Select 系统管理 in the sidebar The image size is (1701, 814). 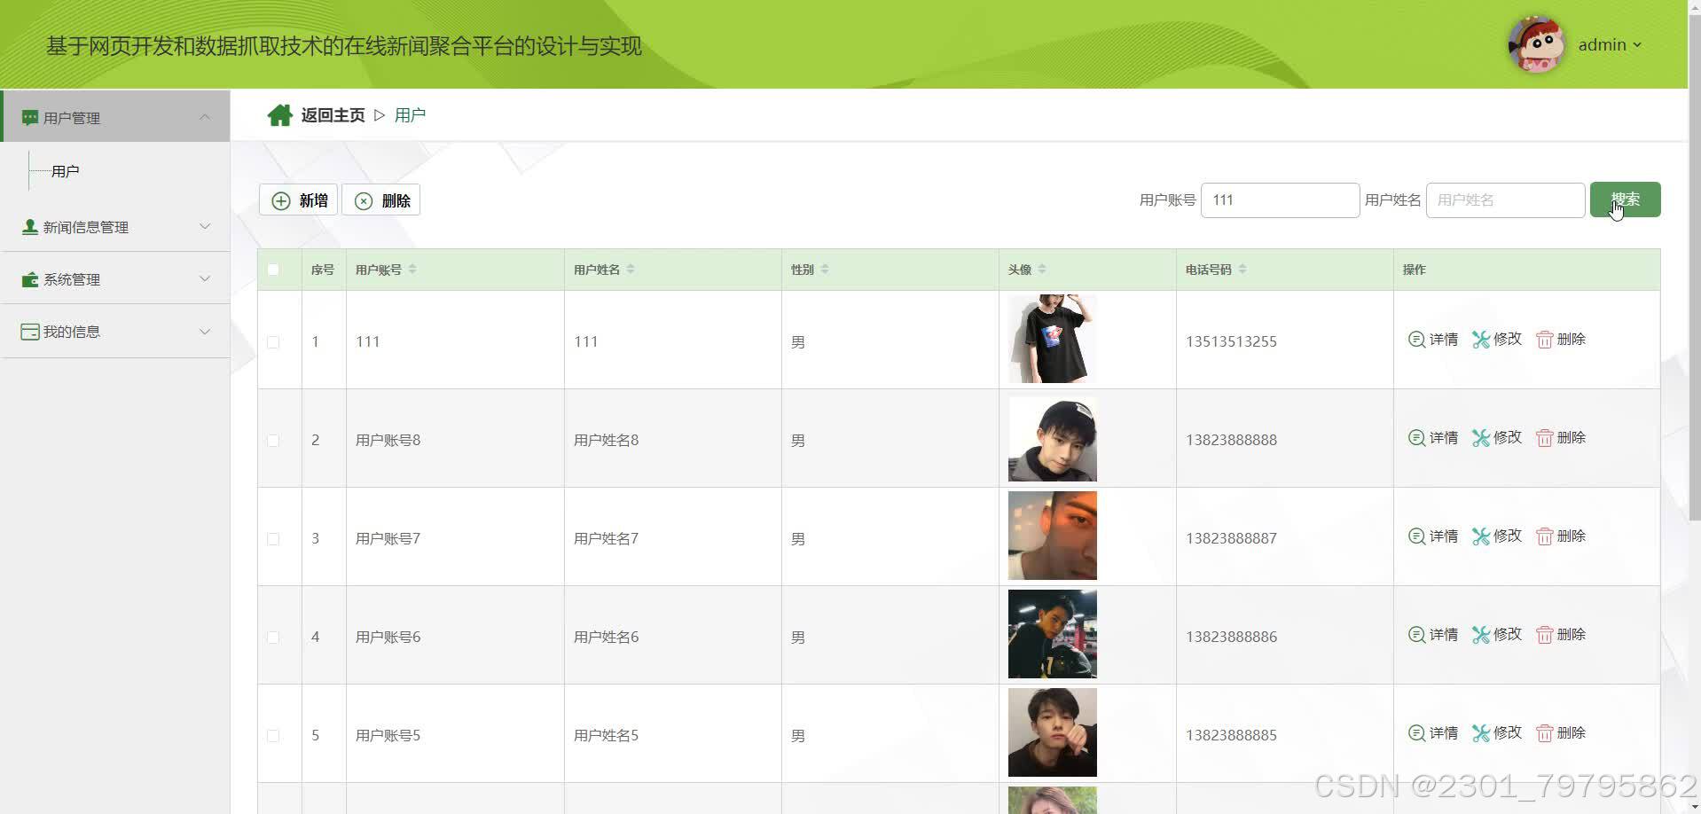(115, 278)
